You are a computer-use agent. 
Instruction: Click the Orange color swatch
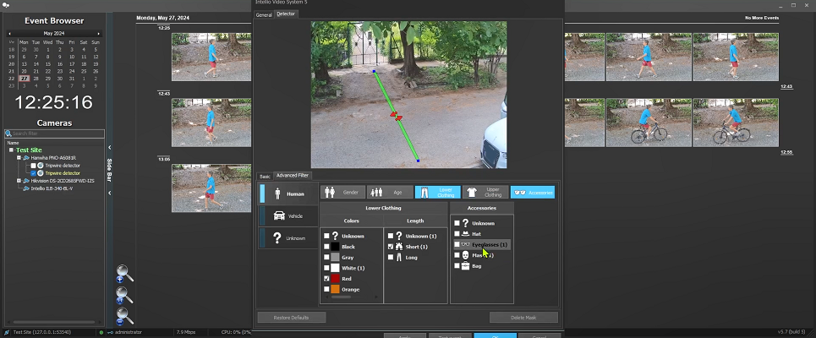coord(335,289)
